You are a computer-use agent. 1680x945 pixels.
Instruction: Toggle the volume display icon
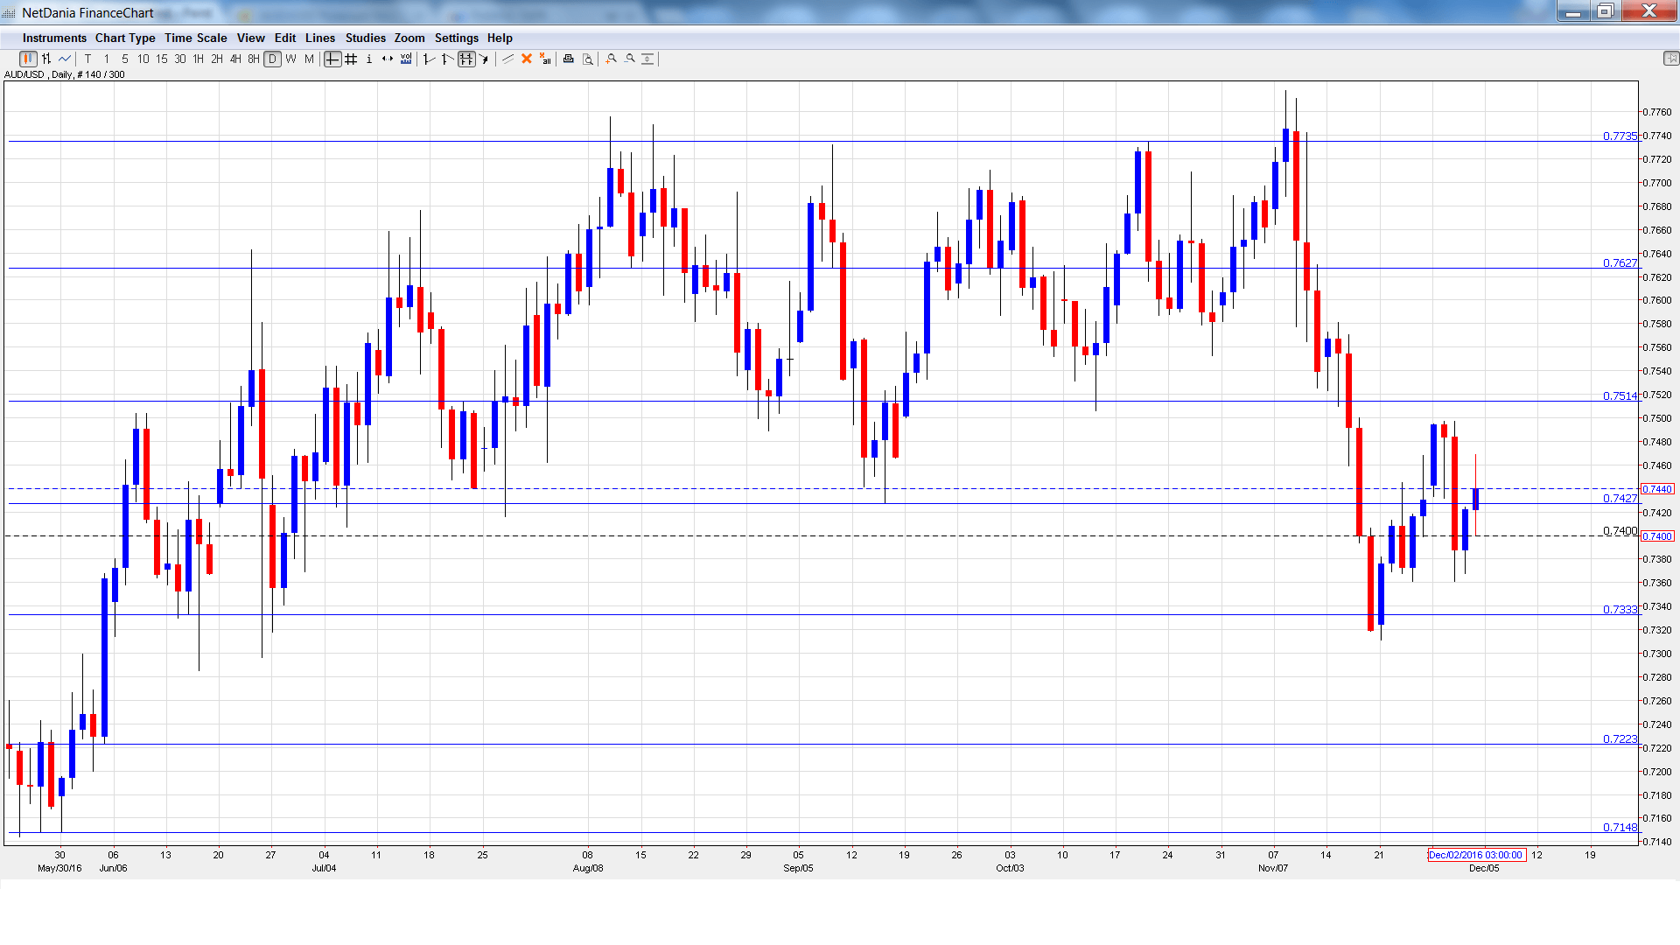[406, 59]
